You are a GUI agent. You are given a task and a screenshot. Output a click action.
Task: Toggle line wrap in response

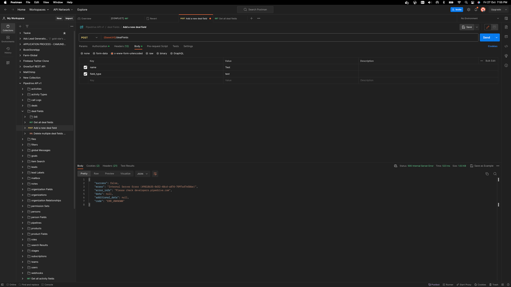[x=155, y=174]
